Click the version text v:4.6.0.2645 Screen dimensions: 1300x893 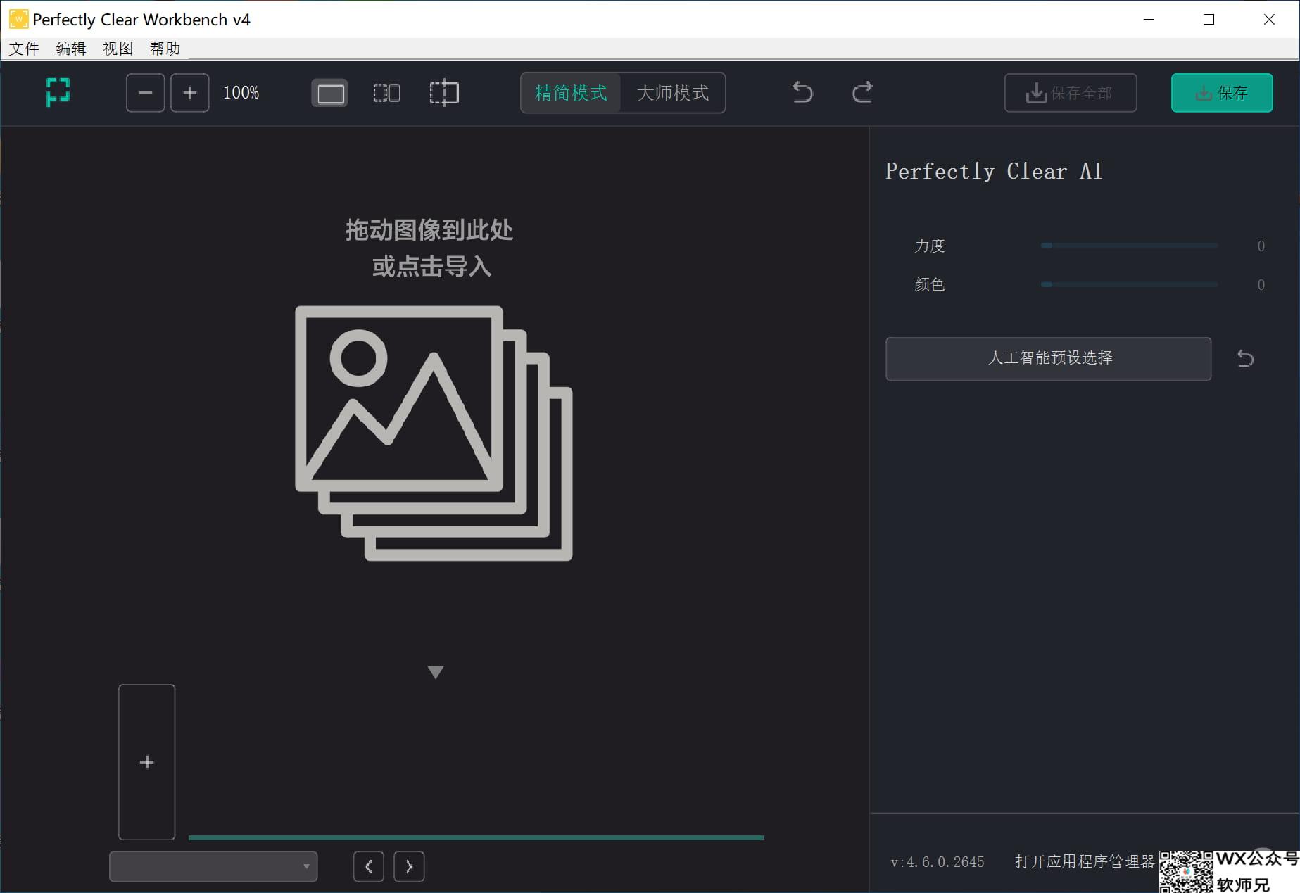(938, 862)
